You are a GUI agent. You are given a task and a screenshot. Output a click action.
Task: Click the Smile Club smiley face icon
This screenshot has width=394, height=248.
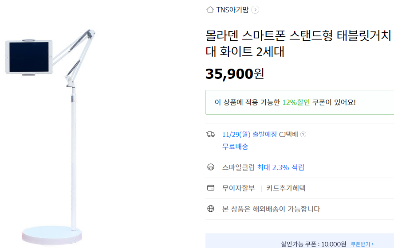(211, 167)
